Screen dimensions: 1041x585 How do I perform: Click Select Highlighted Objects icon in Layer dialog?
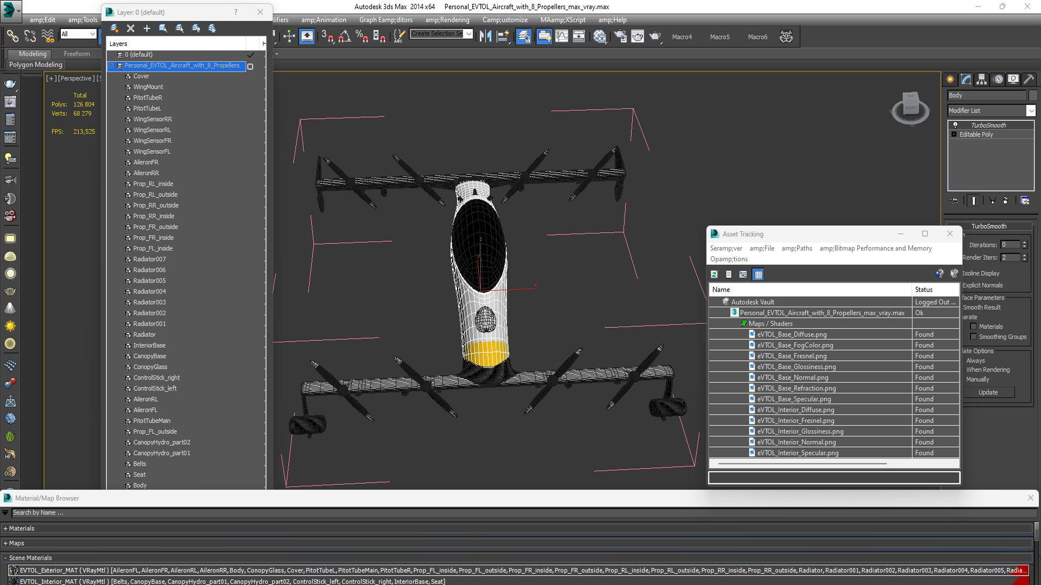[163, 28]
